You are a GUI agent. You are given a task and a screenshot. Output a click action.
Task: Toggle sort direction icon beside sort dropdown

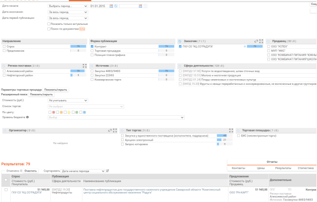107,171
